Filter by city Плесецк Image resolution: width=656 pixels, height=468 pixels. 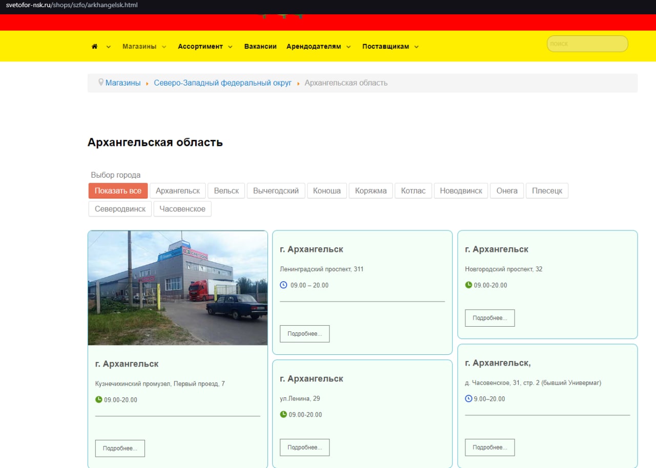tap(547, 191)
